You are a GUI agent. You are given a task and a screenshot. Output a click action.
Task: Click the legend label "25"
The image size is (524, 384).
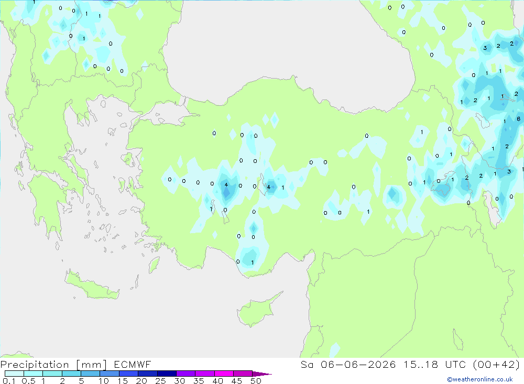point(161,381)
